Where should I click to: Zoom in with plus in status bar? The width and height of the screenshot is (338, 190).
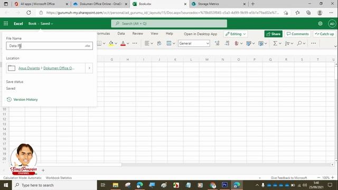tap(332, 178)
